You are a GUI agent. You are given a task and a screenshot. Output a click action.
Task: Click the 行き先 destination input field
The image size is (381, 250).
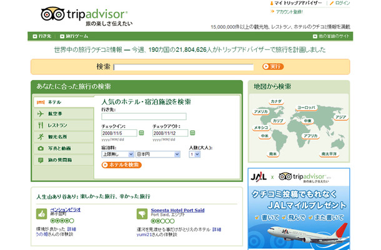(x=144, y=116)
